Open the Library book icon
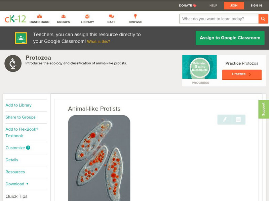269x201 pixels. point(87,16)
